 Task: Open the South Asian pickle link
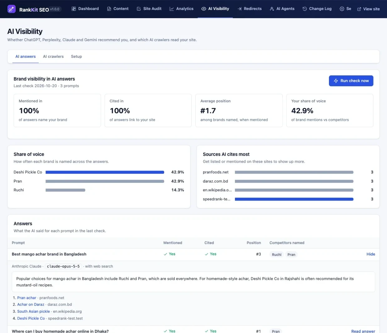(x=33, y=311)
